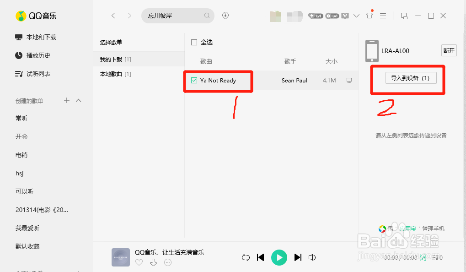Open the VIP level dropdown arrow
Image resolution: width=466 pixels, height=272 pixels.
click(x=356, y=15)
